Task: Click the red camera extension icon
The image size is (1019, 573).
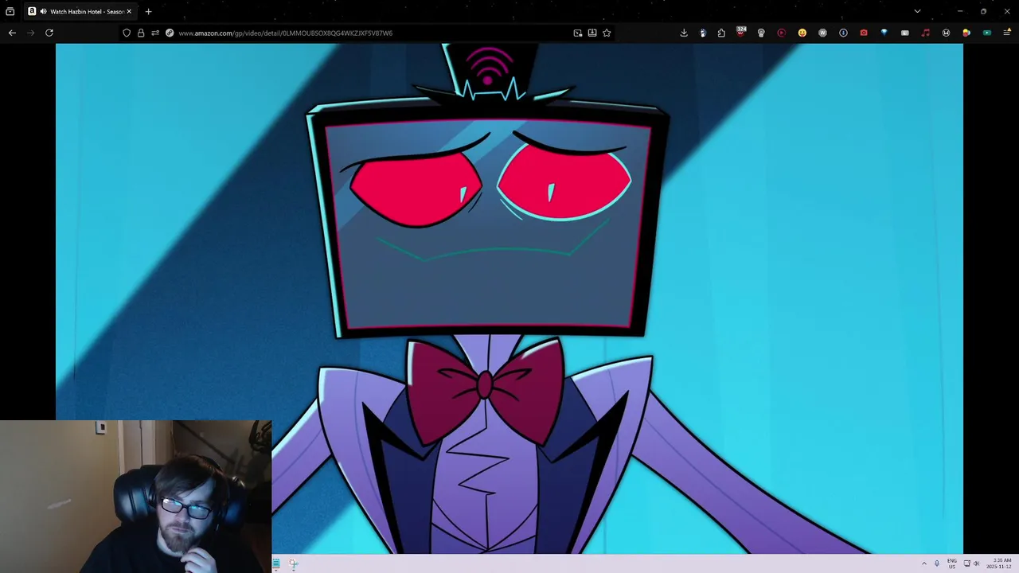Action: tap(864, 33)
